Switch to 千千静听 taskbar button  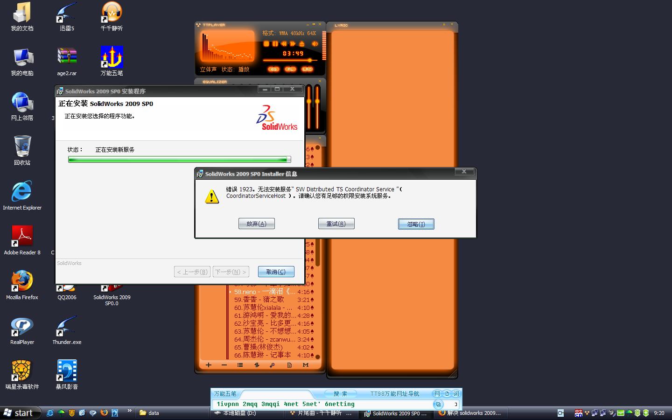[321, 413]
